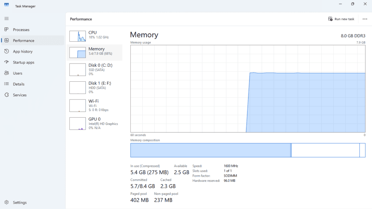Open the Processes page
372x209 pixels.
[33, 30]
